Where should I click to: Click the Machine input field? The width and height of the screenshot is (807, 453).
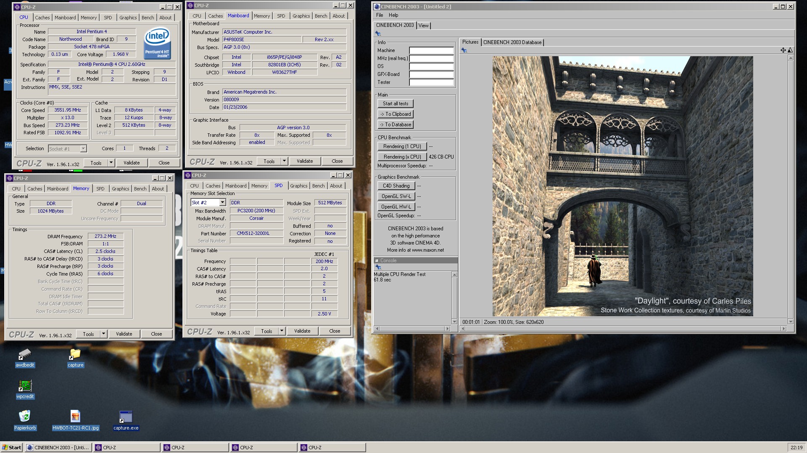pos(432,50)
